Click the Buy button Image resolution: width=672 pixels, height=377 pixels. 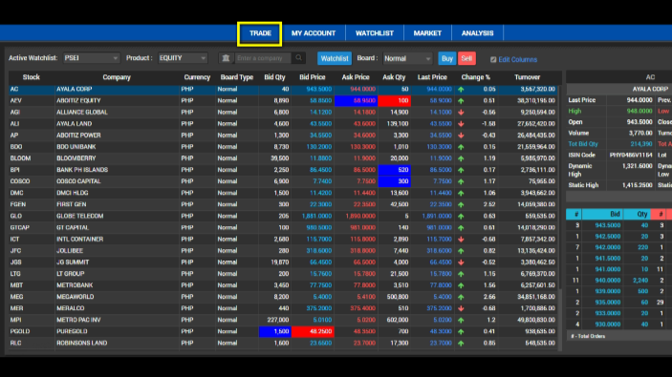tap(447, 58)
